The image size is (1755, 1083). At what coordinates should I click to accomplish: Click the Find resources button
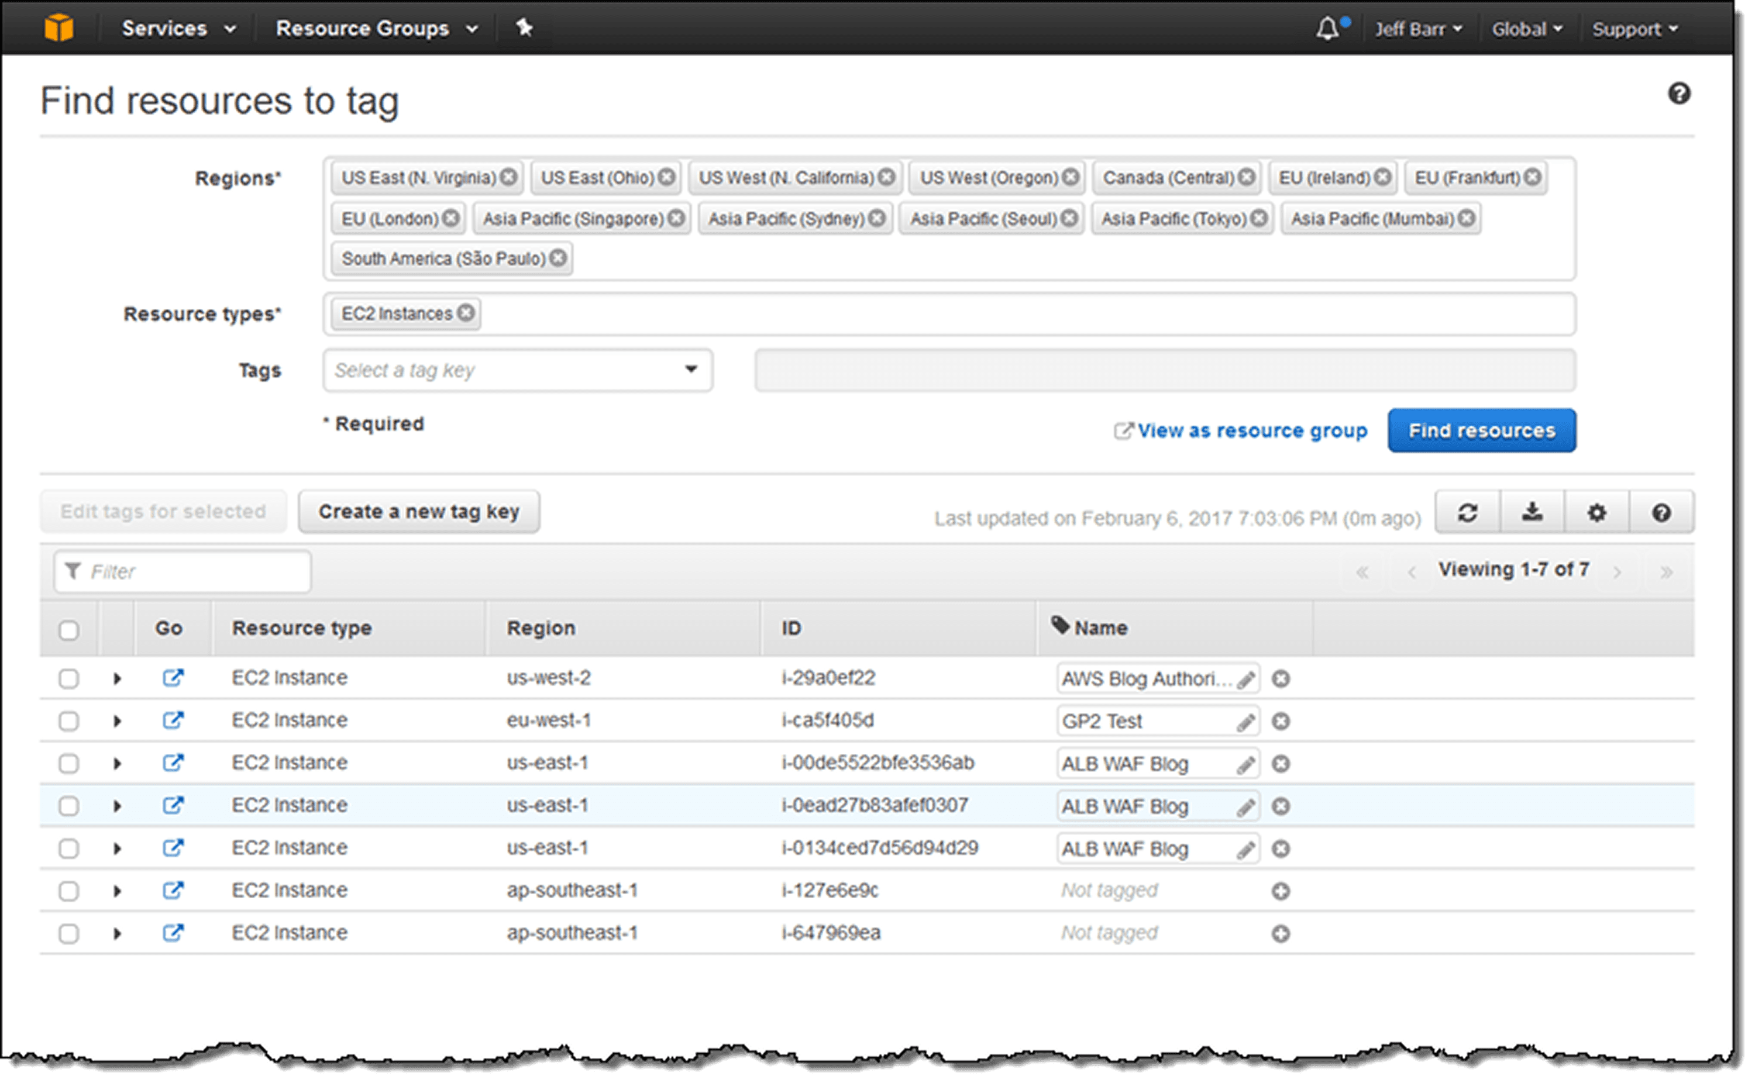point(1481,430)
